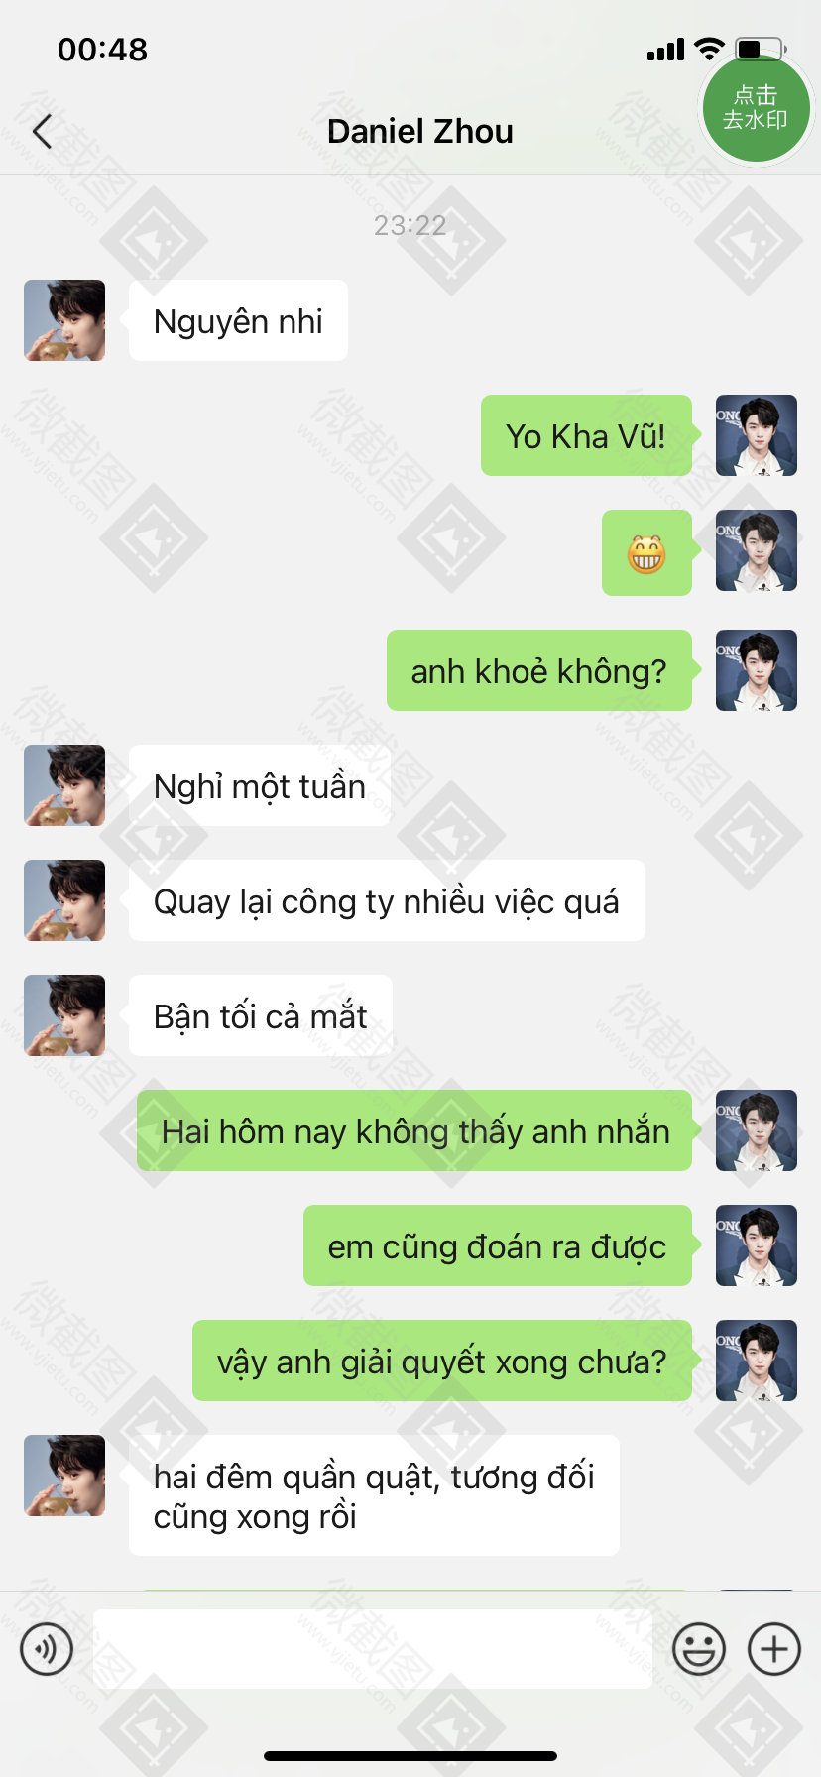Tap the back arrow icon
Screen dimensions: 821x1777
pyautogui.click(x=42, y=131)
